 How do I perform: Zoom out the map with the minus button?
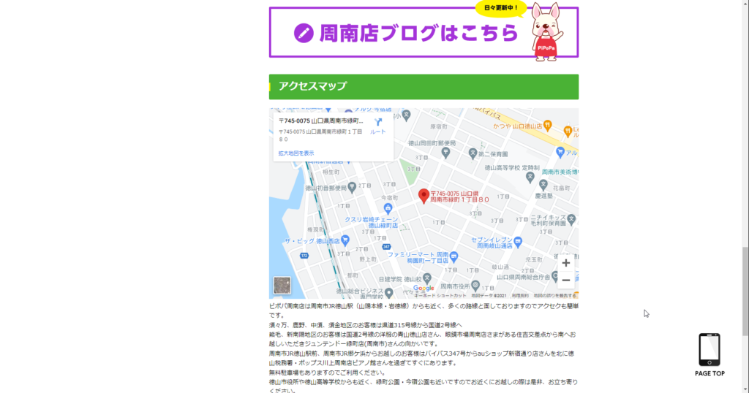point(565,280)
